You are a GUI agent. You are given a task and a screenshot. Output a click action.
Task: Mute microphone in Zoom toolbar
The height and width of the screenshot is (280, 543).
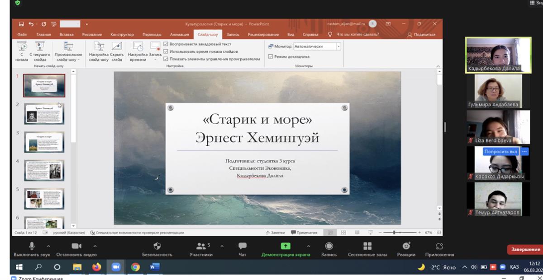click(x=32, y=246)
